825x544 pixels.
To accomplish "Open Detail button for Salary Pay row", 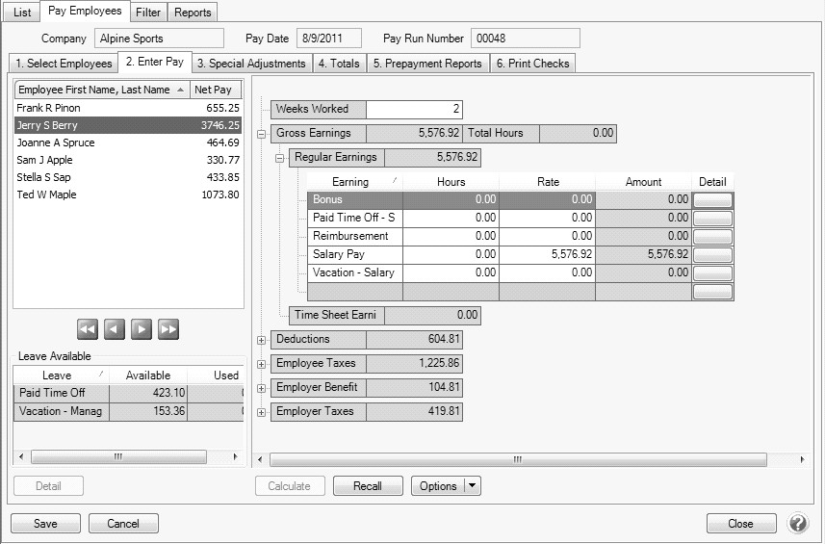I will coord(712,255).
